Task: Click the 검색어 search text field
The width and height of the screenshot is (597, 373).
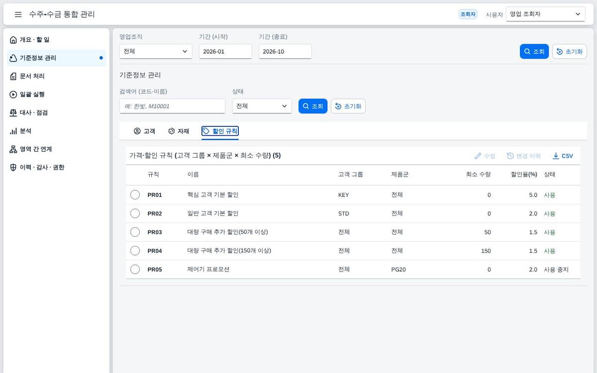Action: 172,106
